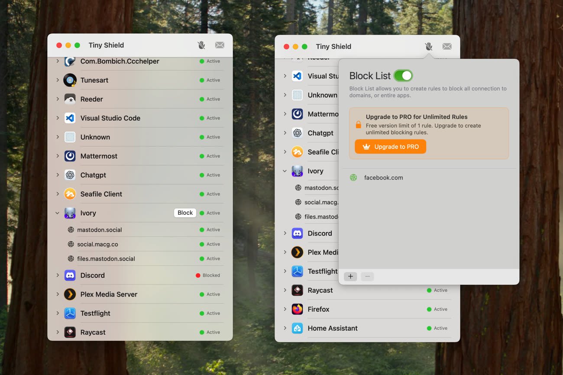Click the Seafile Client icon in left window
The width and height of the screenshot is (563, 375).
click(x=70, y=194)
